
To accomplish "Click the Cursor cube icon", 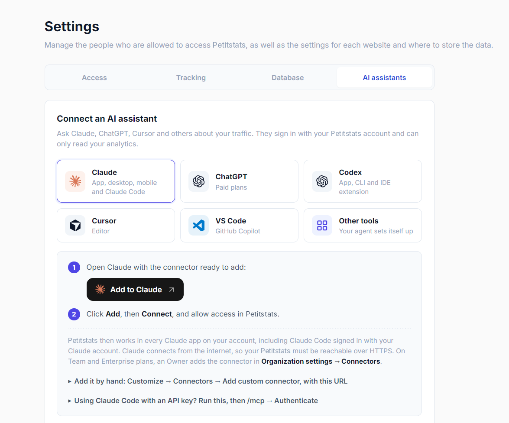I will click(75, 226).
